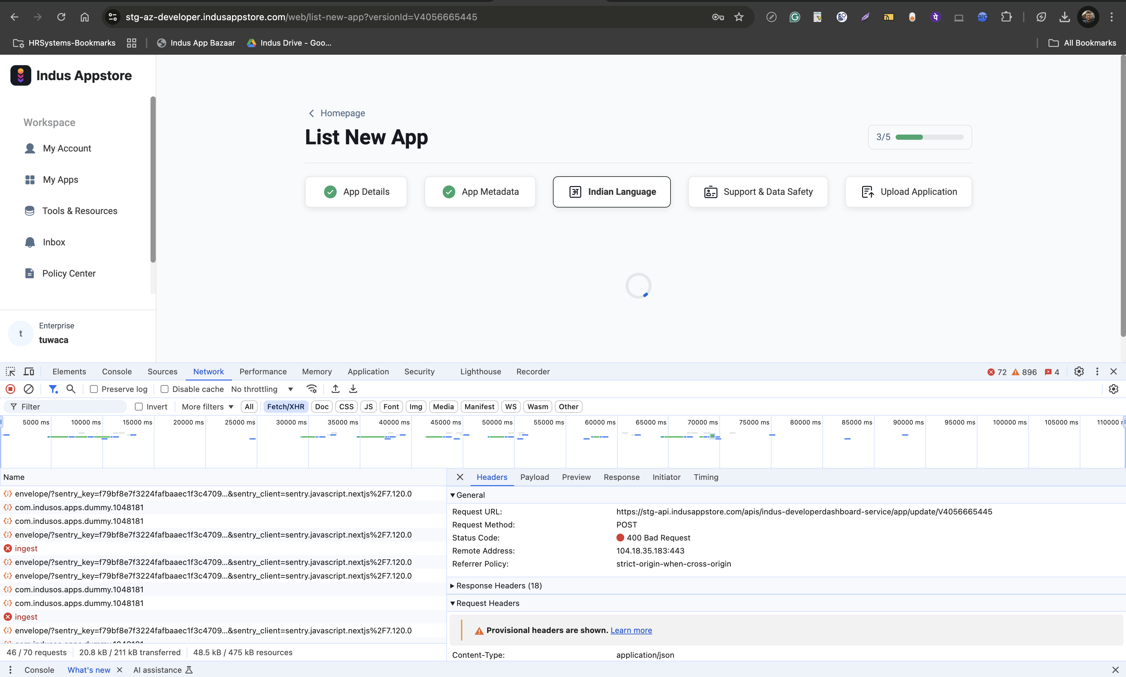Open the password key icon in address bar
Screen dimensions: 1126x677
718,17
